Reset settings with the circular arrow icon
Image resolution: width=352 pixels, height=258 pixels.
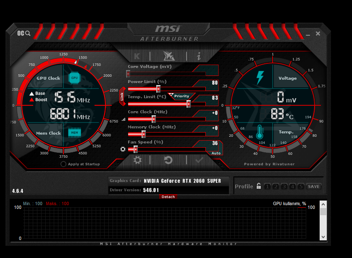pos(168,160)
